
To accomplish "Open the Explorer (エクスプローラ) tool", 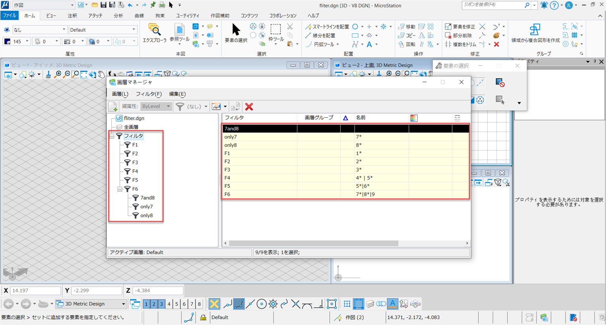I will tap(155, 33).
